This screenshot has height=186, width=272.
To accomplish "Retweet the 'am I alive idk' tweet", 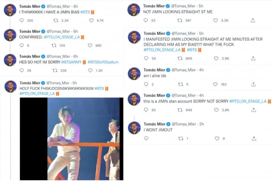I will (x=180, y=84).
